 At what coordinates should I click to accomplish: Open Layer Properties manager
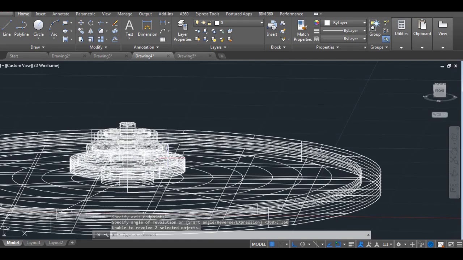pos(183,31)
